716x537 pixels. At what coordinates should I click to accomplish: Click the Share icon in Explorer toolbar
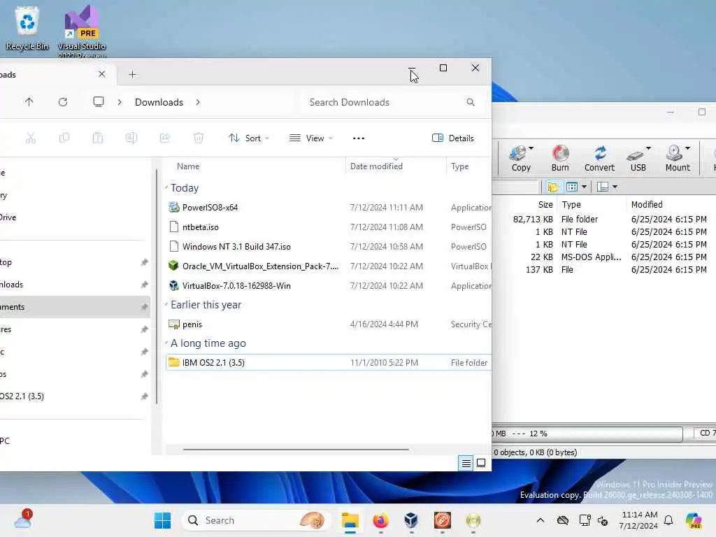pyautogui.click(x=165, y=138)
